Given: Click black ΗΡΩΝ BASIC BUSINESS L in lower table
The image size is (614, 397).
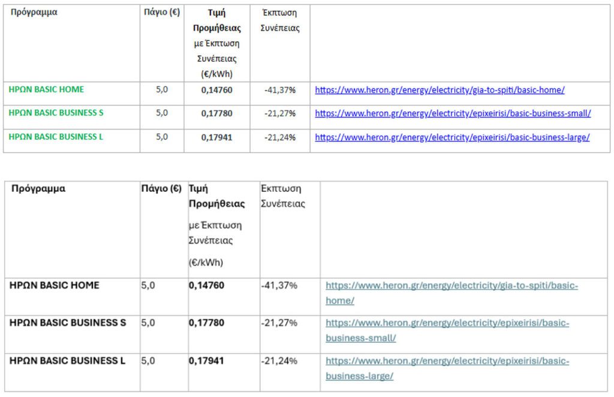Looking at the screenshot, I should pyautogui.click(x=67, y=361).
